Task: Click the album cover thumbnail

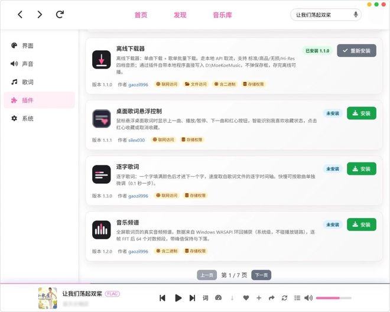Action: pyautogui.click(x=47, y=298)
